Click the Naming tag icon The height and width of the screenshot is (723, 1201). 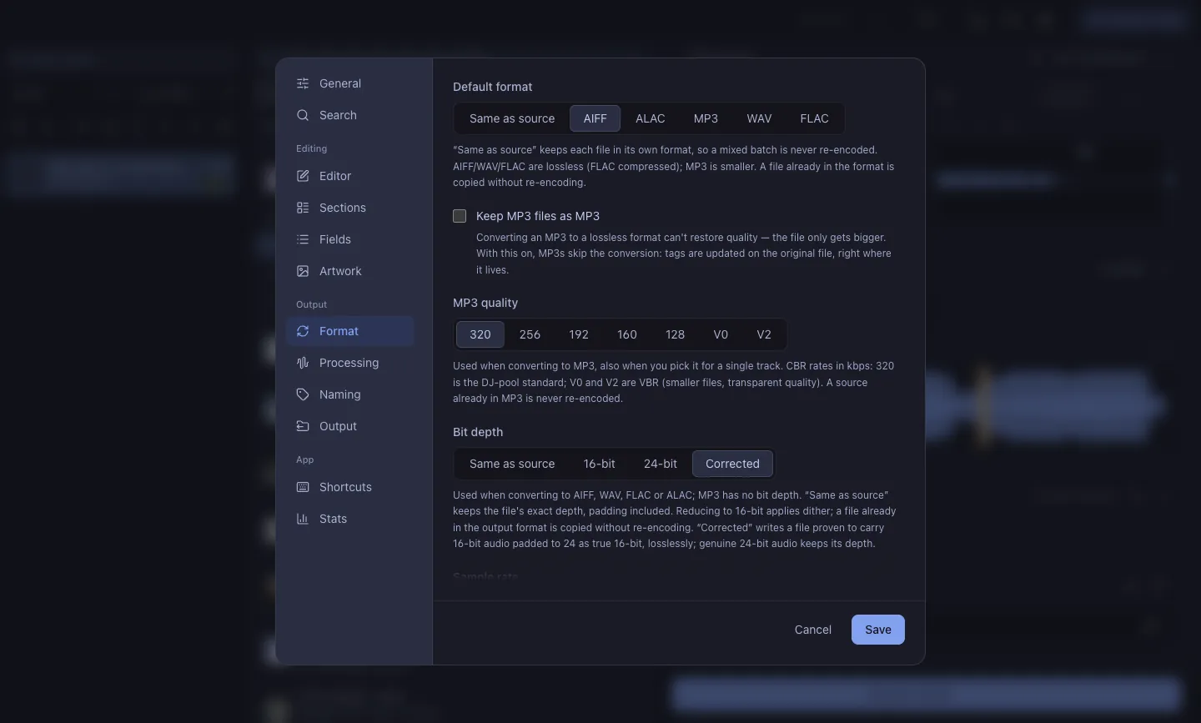[303, 394]
